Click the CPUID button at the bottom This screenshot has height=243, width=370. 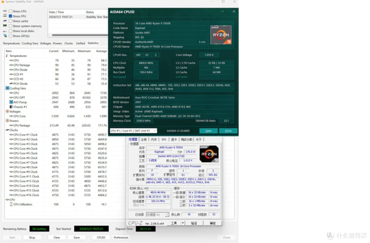pos(101,237)
